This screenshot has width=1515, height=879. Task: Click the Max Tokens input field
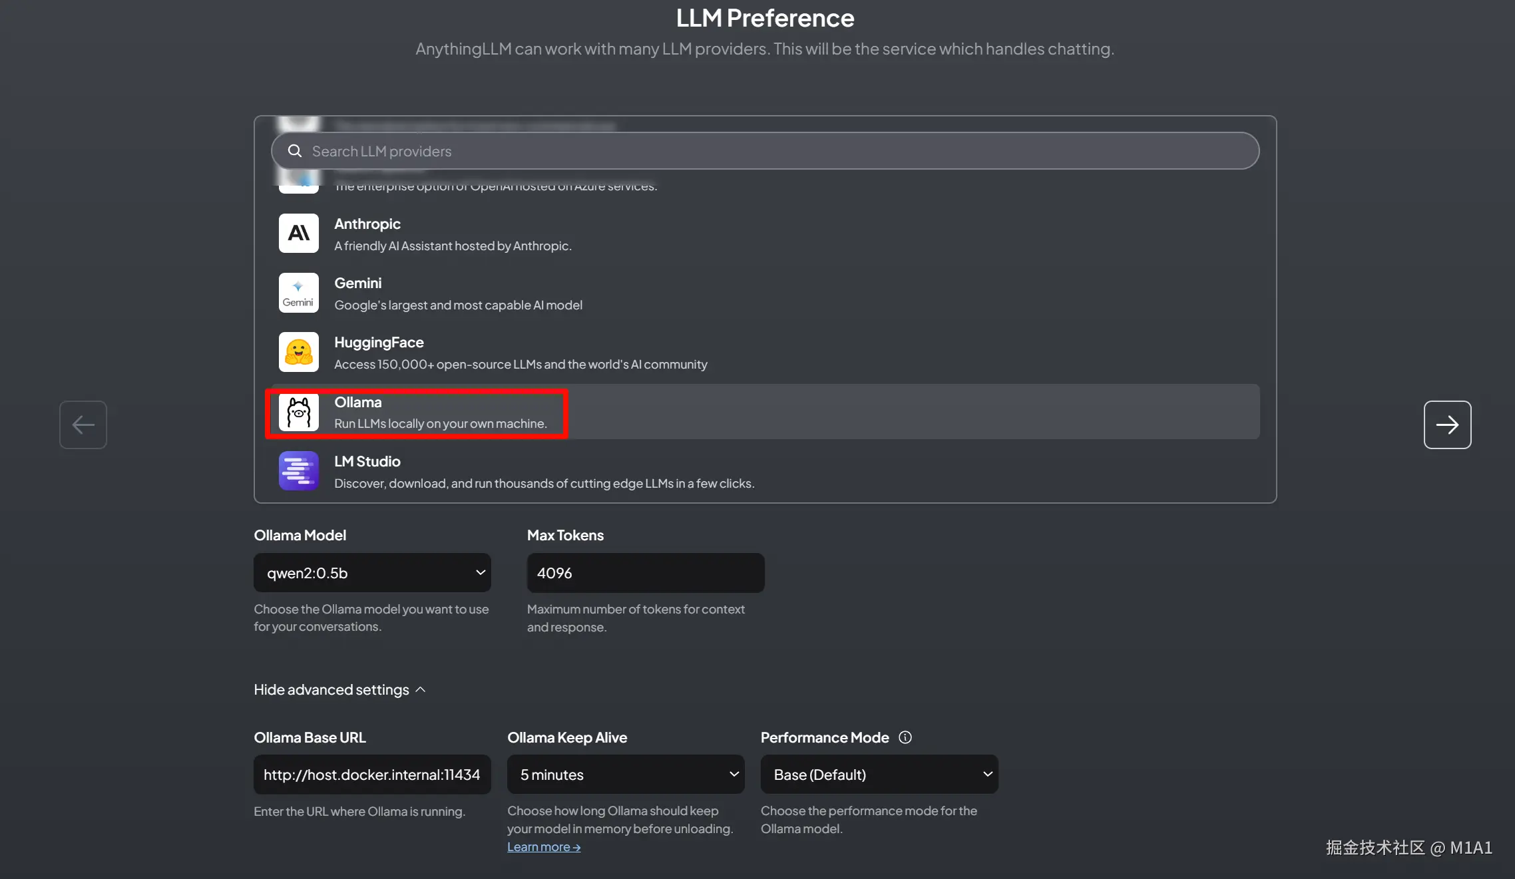point(645,573)
